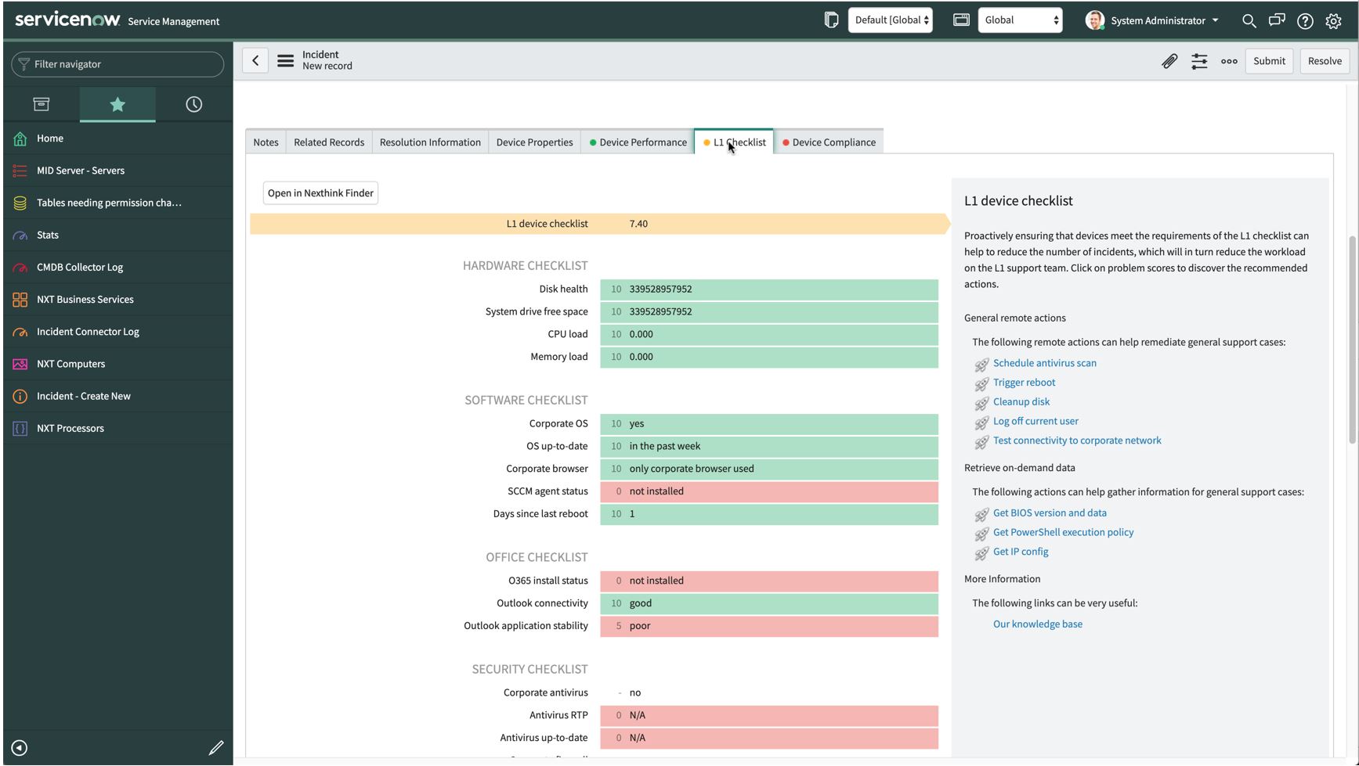Go back using the left chevron button
1359x766 pixels.
pos(255,61)
